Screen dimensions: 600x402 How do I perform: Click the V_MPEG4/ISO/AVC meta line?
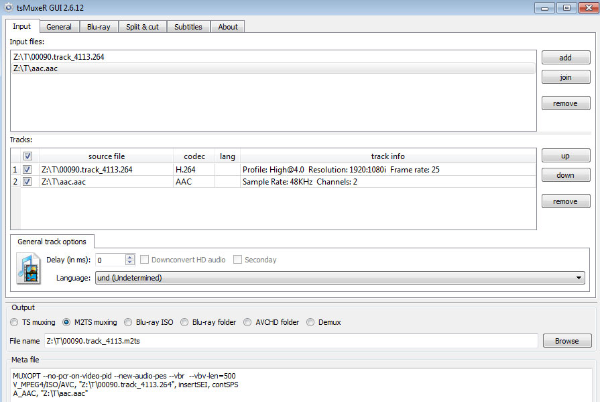(125, 385)
